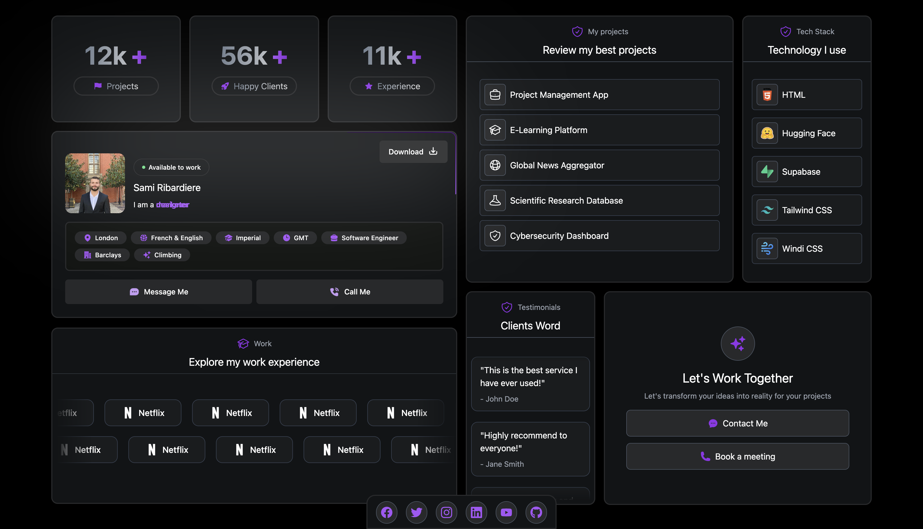The width and height of the screenshot is (923, 529).
Task: Open the Facebook social icon
Action: click(386, 512)
